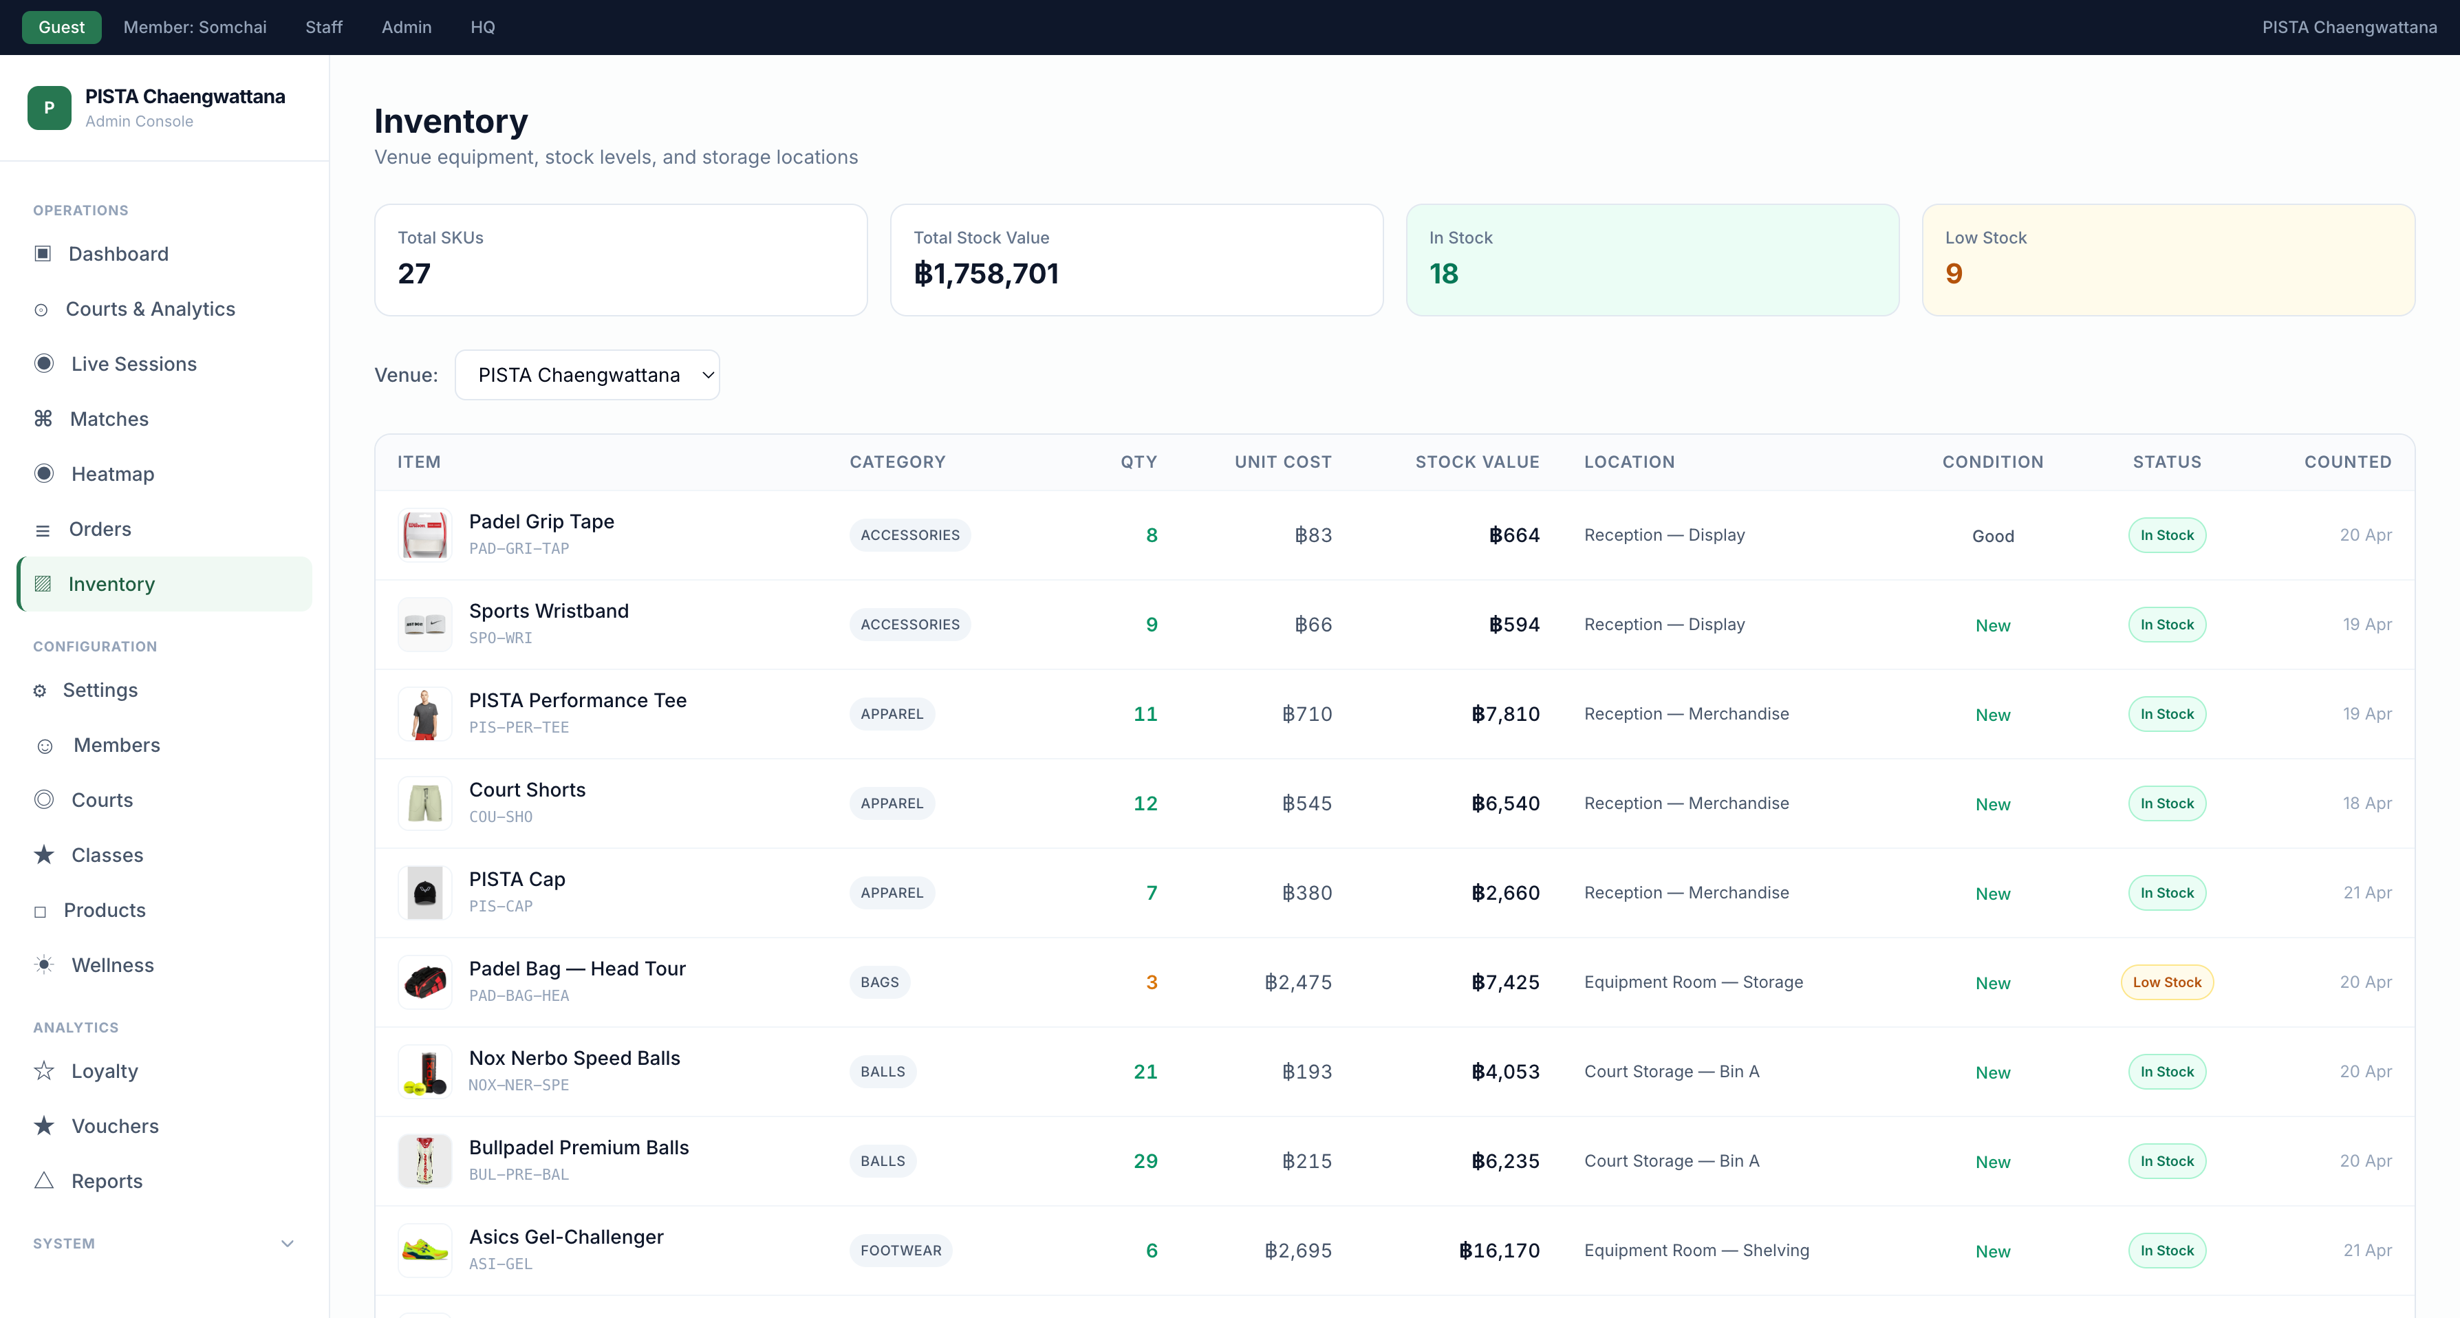This screenshot has width=2460, height=1318.
Task: Click the Low Stock status badge
Action: [2166, 982]
